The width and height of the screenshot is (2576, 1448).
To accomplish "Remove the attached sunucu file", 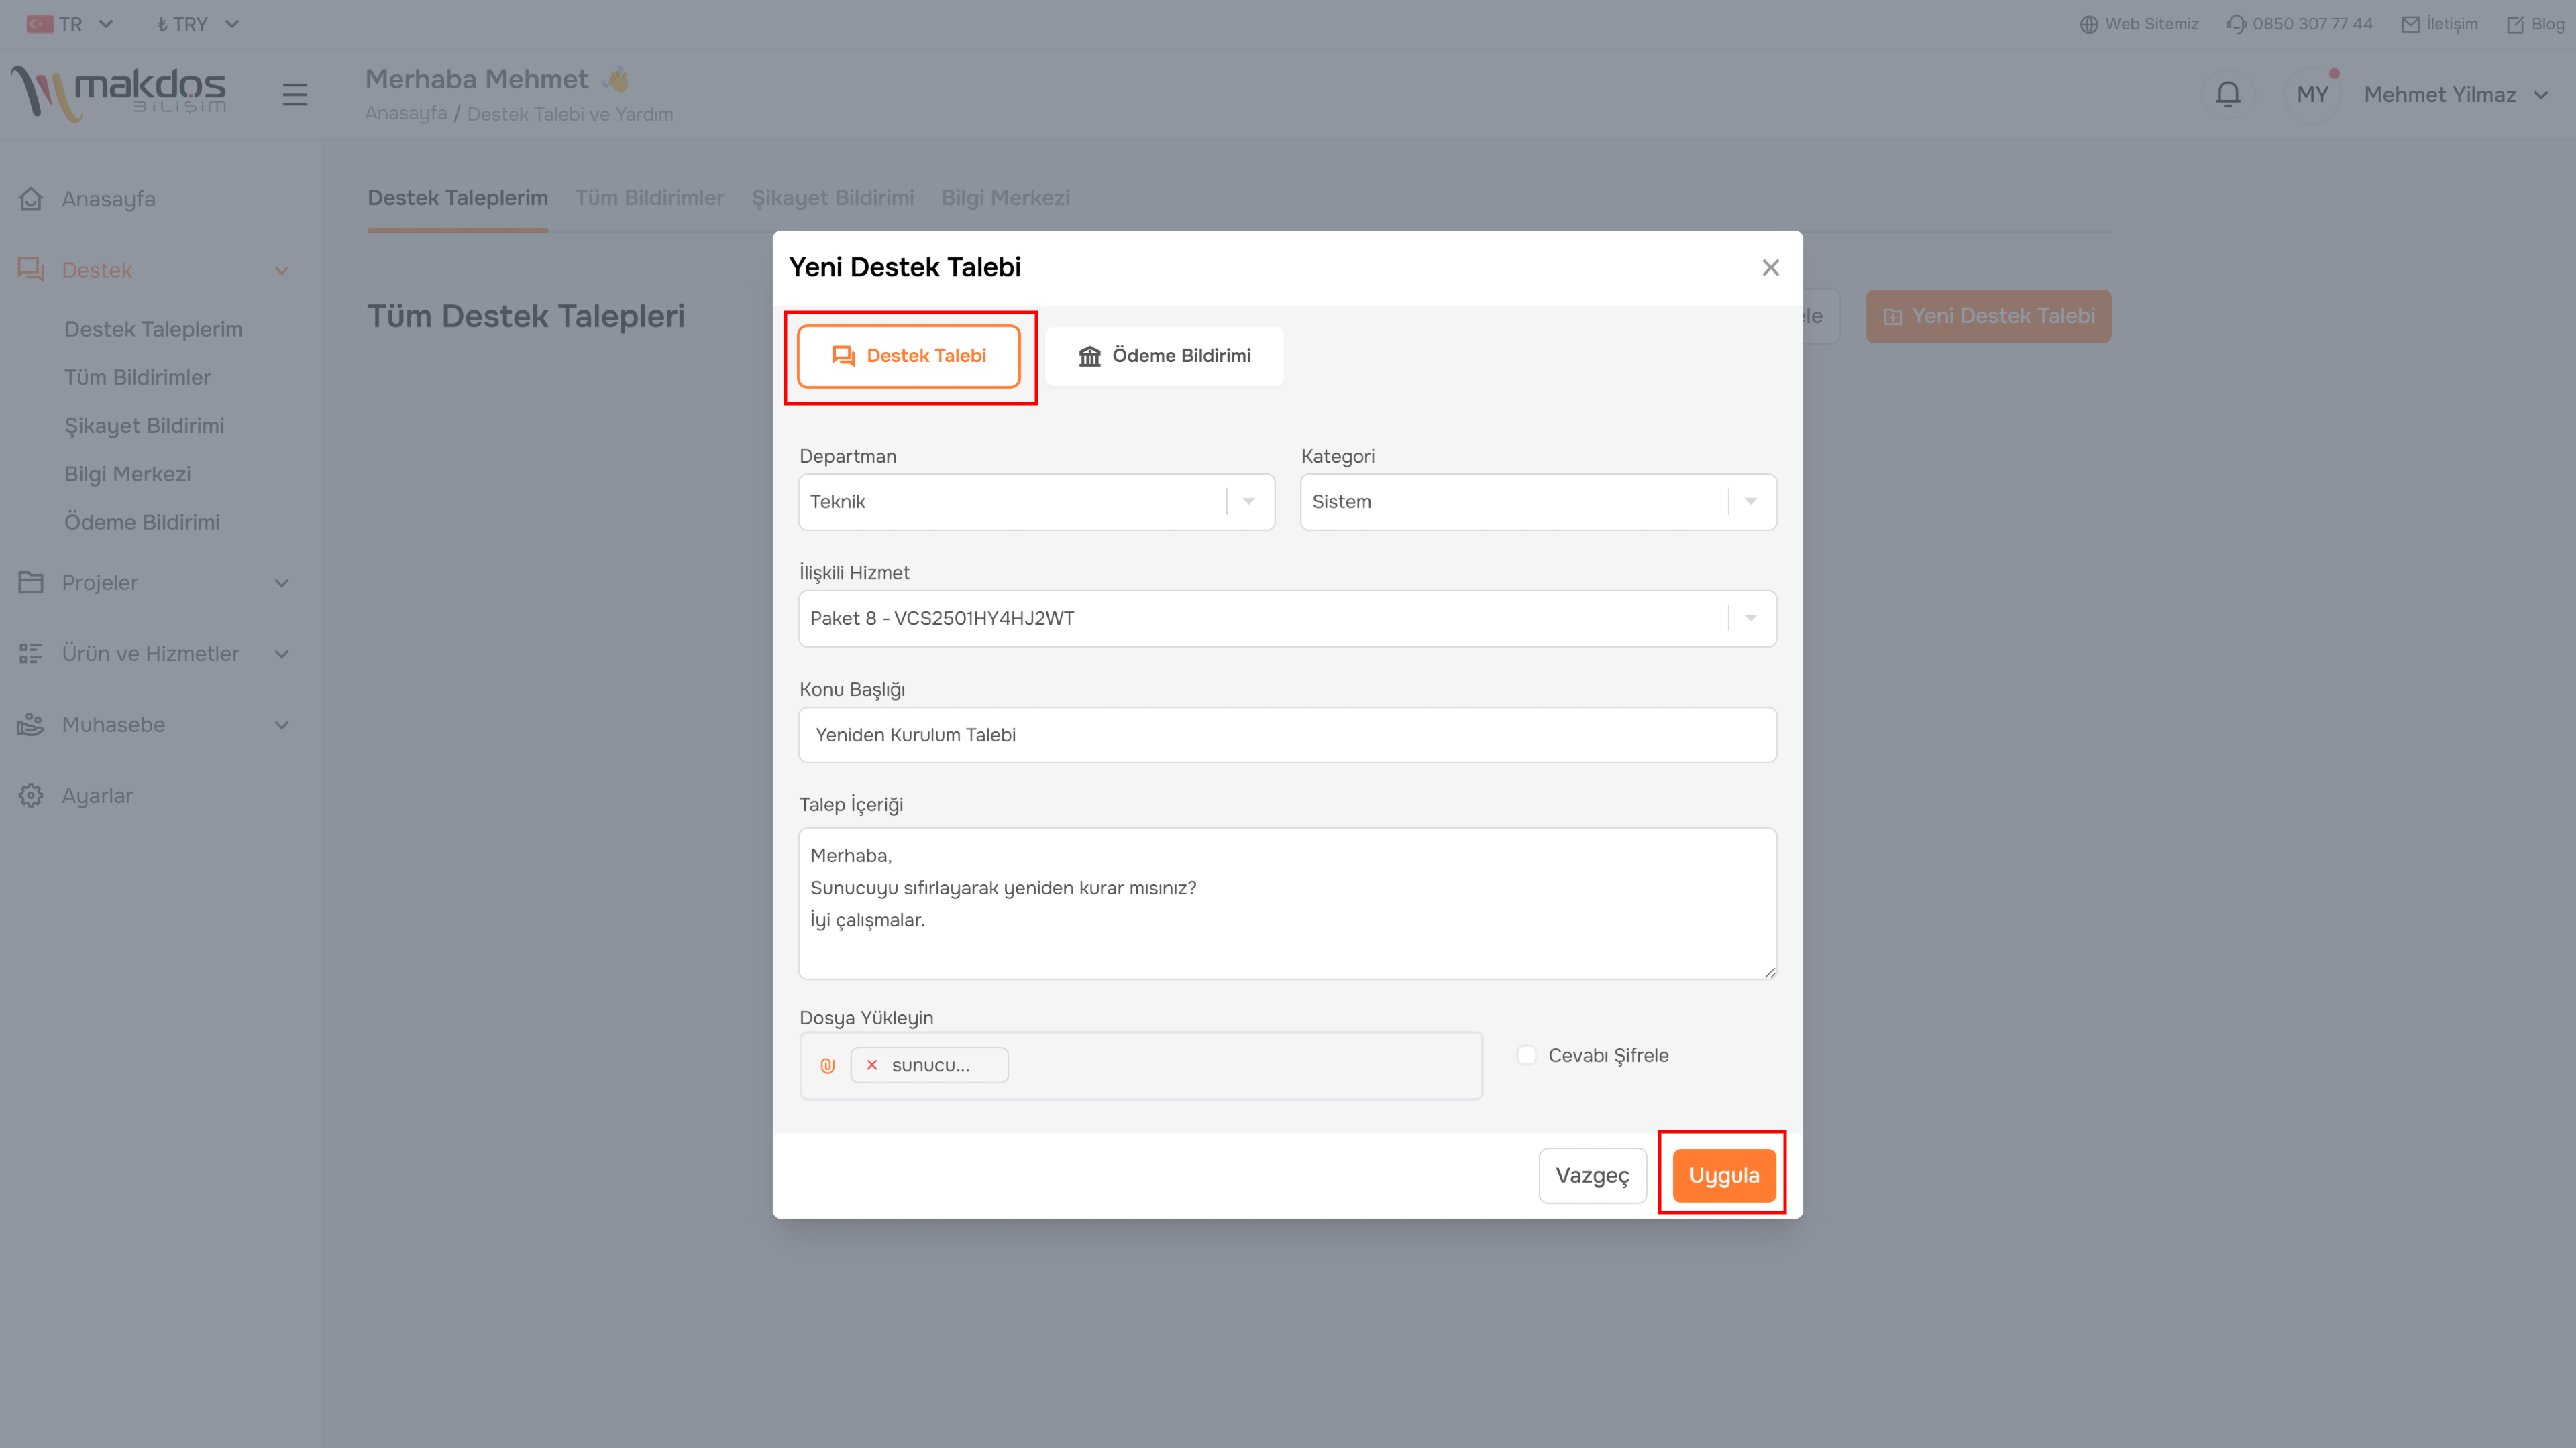I will coord(872,1065).
